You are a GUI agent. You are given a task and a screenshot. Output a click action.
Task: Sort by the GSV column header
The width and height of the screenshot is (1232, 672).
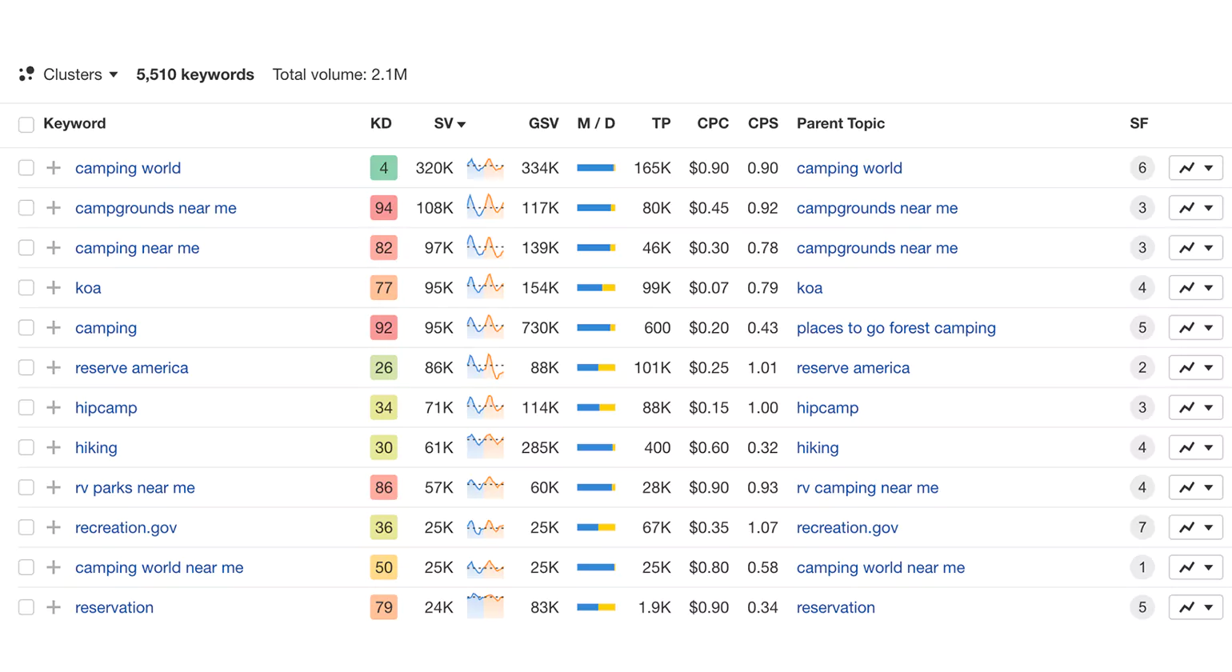point(543,123)
